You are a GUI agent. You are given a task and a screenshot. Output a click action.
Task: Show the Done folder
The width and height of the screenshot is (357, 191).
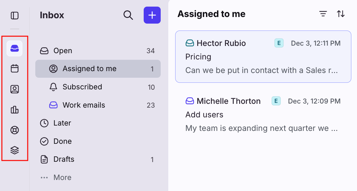coord(62,141)
